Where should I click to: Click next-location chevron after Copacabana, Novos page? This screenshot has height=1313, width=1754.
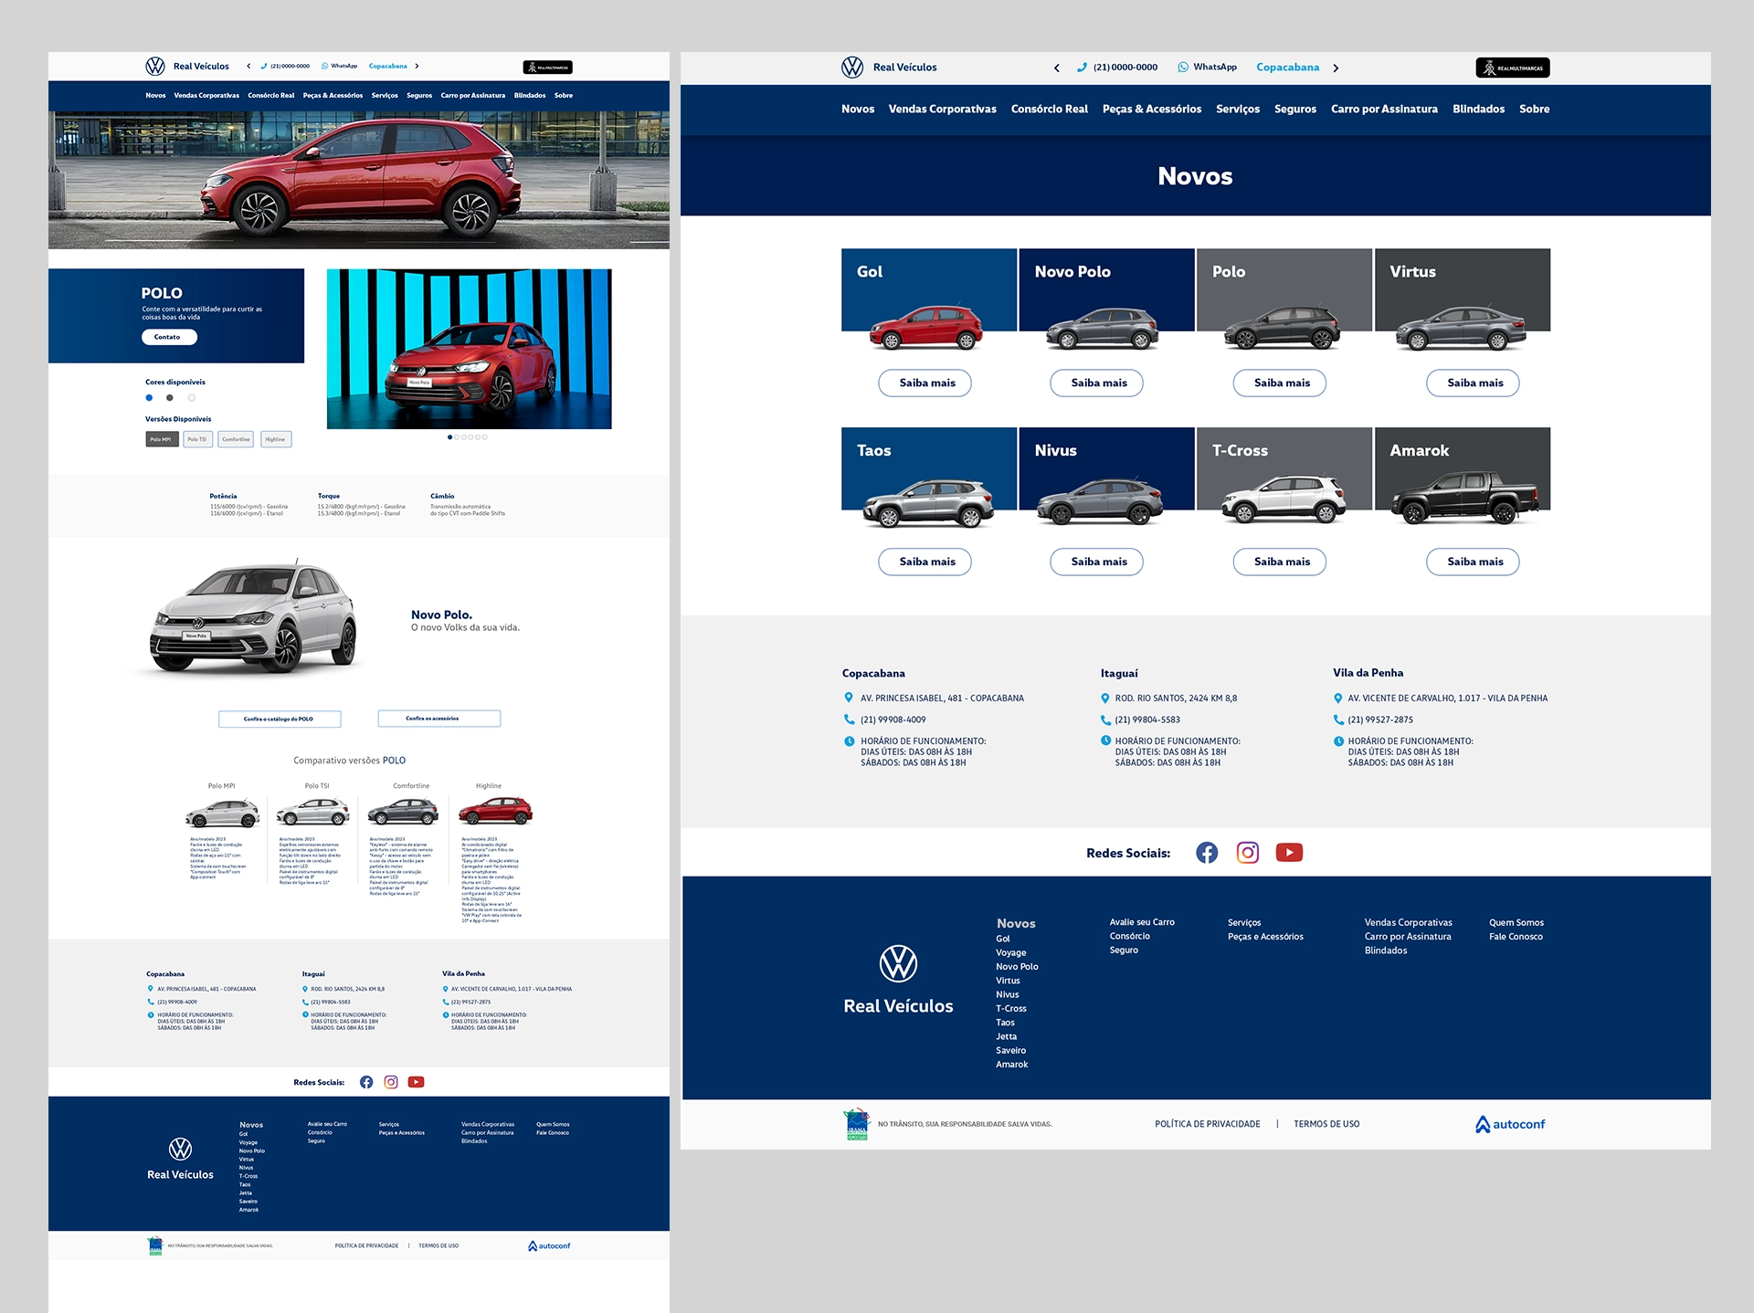1336,68
